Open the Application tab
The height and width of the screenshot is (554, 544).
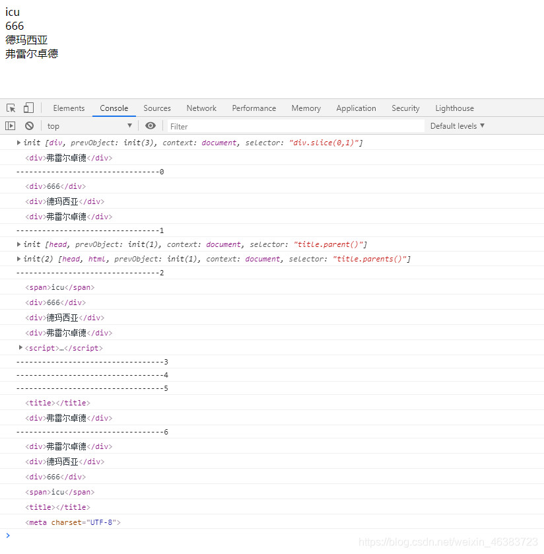click(x=356, y=108)
